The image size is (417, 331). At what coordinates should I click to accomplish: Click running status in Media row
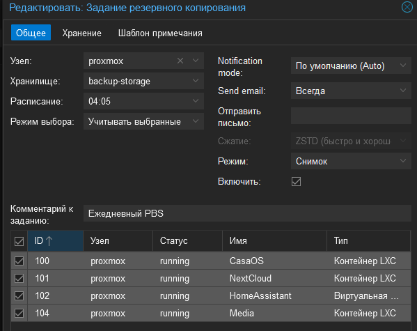coord(175,314)
